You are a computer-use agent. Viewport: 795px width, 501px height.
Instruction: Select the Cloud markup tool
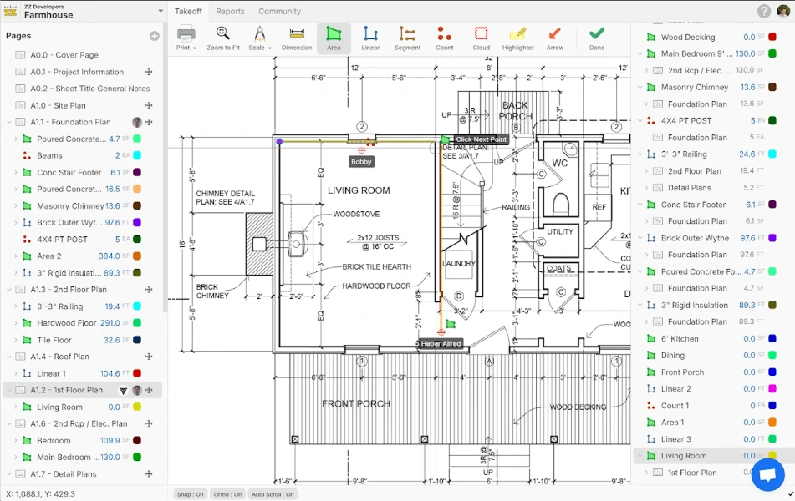(x=482, y=39)
